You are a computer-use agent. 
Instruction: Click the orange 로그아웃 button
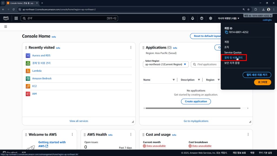click(x=262, y=82)
